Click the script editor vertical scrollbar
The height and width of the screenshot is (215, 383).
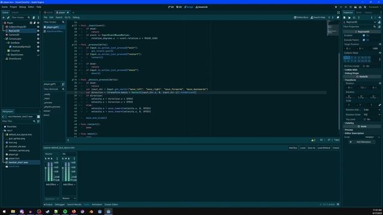coord(339,91)
